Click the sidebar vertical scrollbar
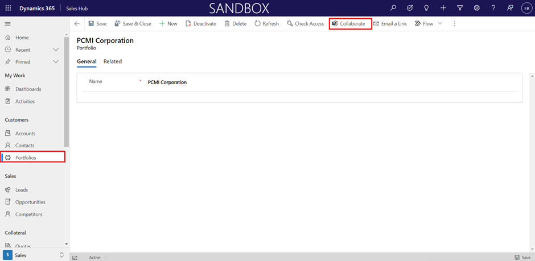The width and height of the screenshot is (535, 261). 67,92
